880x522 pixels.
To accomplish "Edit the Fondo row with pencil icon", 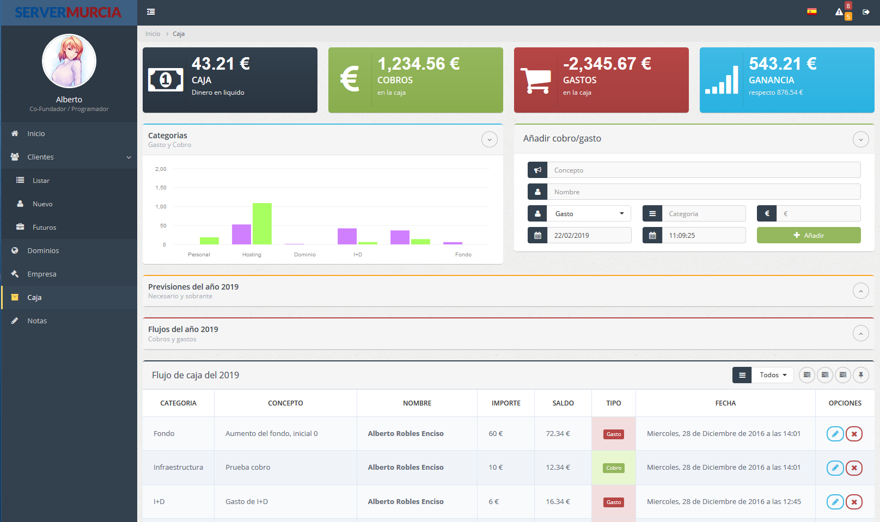I will tap(835, 434).
